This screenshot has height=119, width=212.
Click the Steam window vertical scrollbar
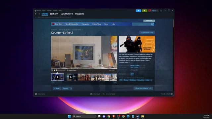(173, 23)
